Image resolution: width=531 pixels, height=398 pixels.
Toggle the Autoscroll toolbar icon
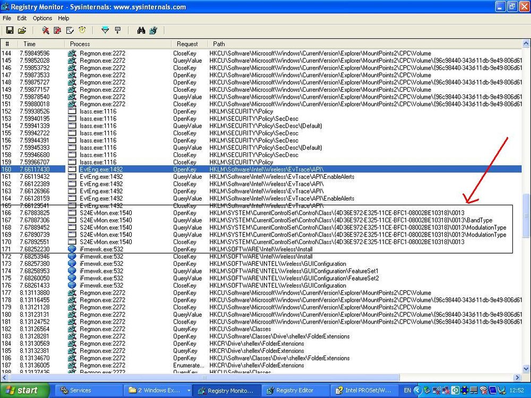click(x=57, y=30)
